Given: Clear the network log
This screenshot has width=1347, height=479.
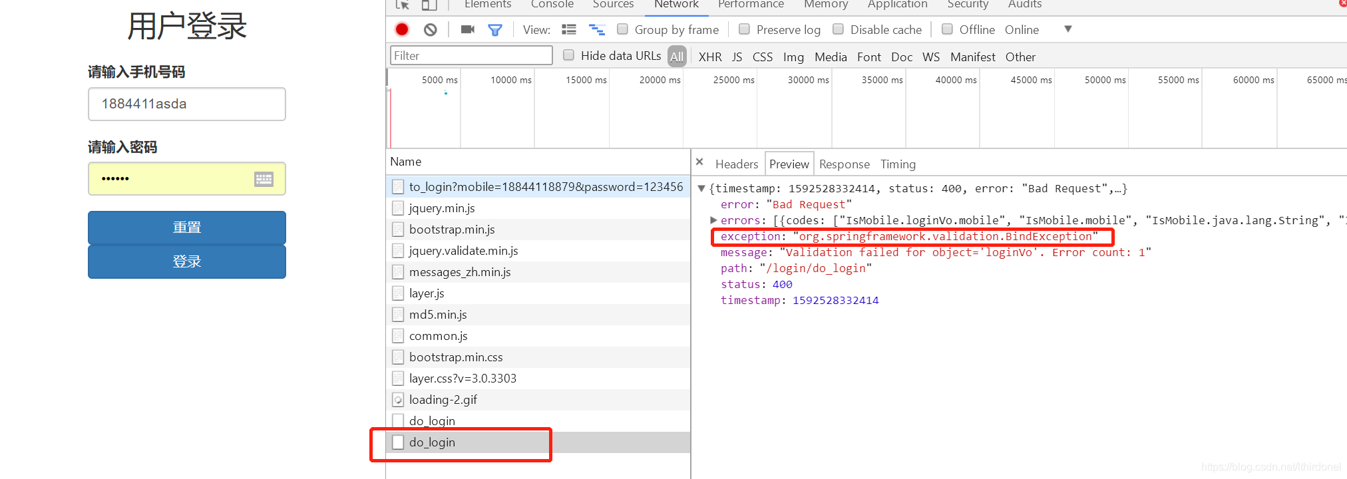Looking at the screenshot, I should pyautogui.click(x=431, y=29).
